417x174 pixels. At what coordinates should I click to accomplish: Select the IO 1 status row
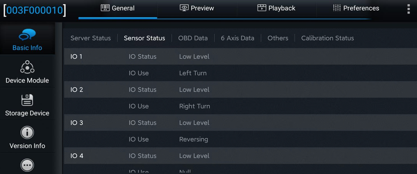click(241, 57)
